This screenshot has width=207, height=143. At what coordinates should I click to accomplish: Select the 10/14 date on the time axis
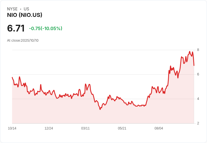pyautogui.click(x=12, y=128)
